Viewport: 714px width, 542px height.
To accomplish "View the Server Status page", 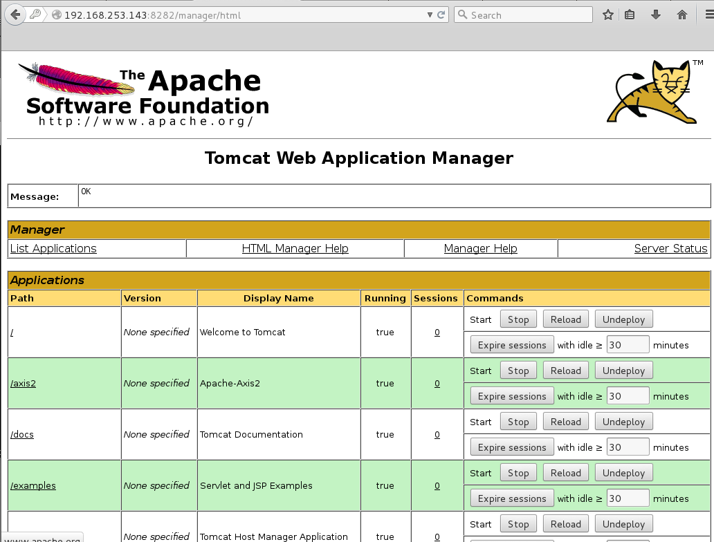I will [x=670, y=248].
